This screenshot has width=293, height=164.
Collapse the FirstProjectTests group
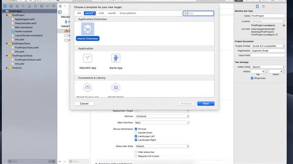pyautogui.click(x=7, y=44)
